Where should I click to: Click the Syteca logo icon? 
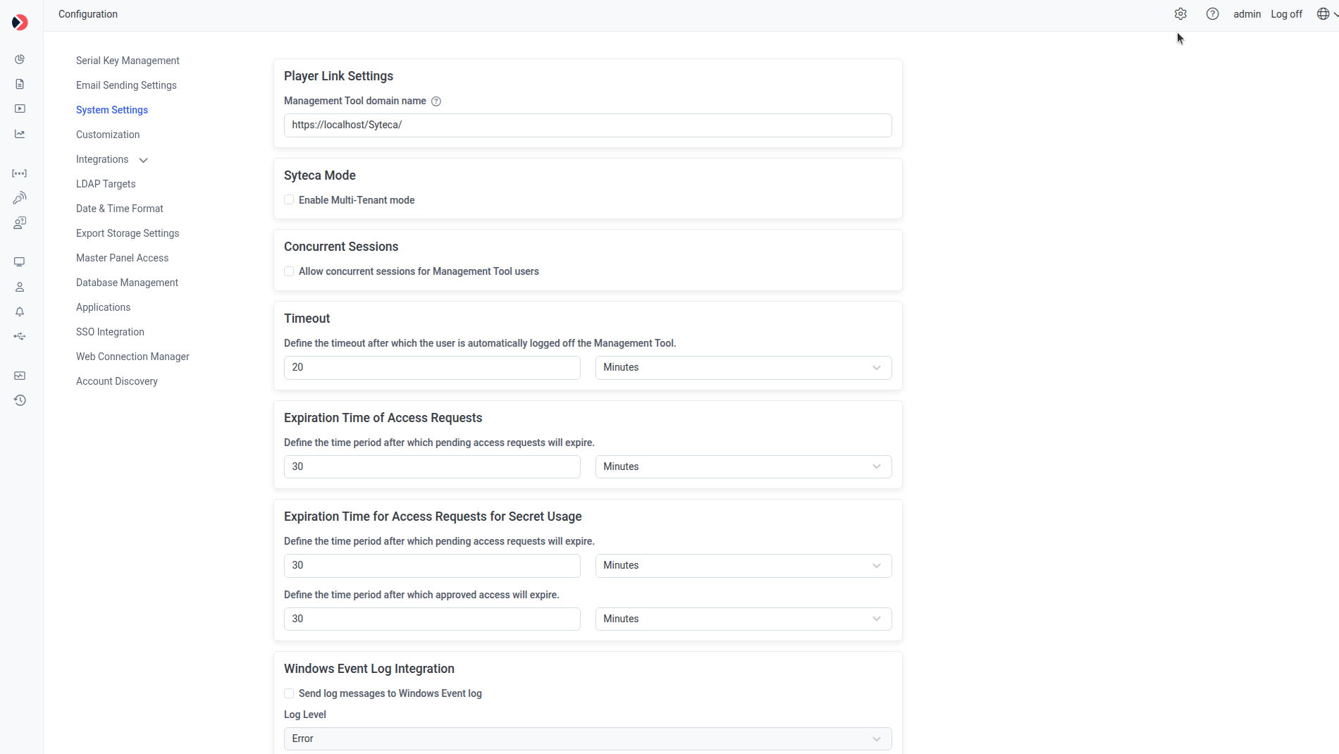20,23
